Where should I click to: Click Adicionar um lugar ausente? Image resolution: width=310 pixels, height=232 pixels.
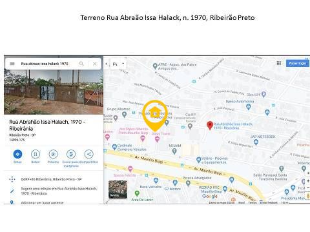click(x=42, y=202)
